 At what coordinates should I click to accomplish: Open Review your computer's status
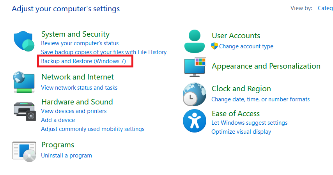point(80,43)
